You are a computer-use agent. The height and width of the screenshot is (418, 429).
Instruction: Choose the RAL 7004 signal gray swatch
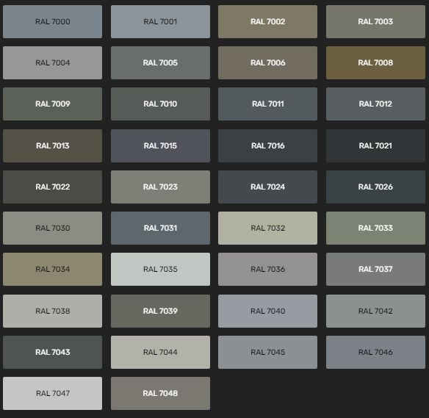tap(53, 62)
